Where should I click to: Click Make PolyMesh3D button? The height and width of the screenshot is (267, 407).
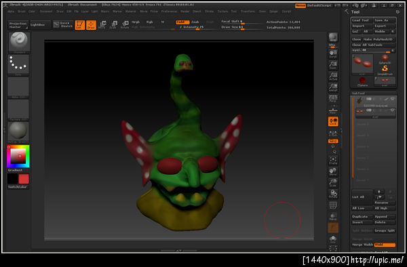point(379,39)
